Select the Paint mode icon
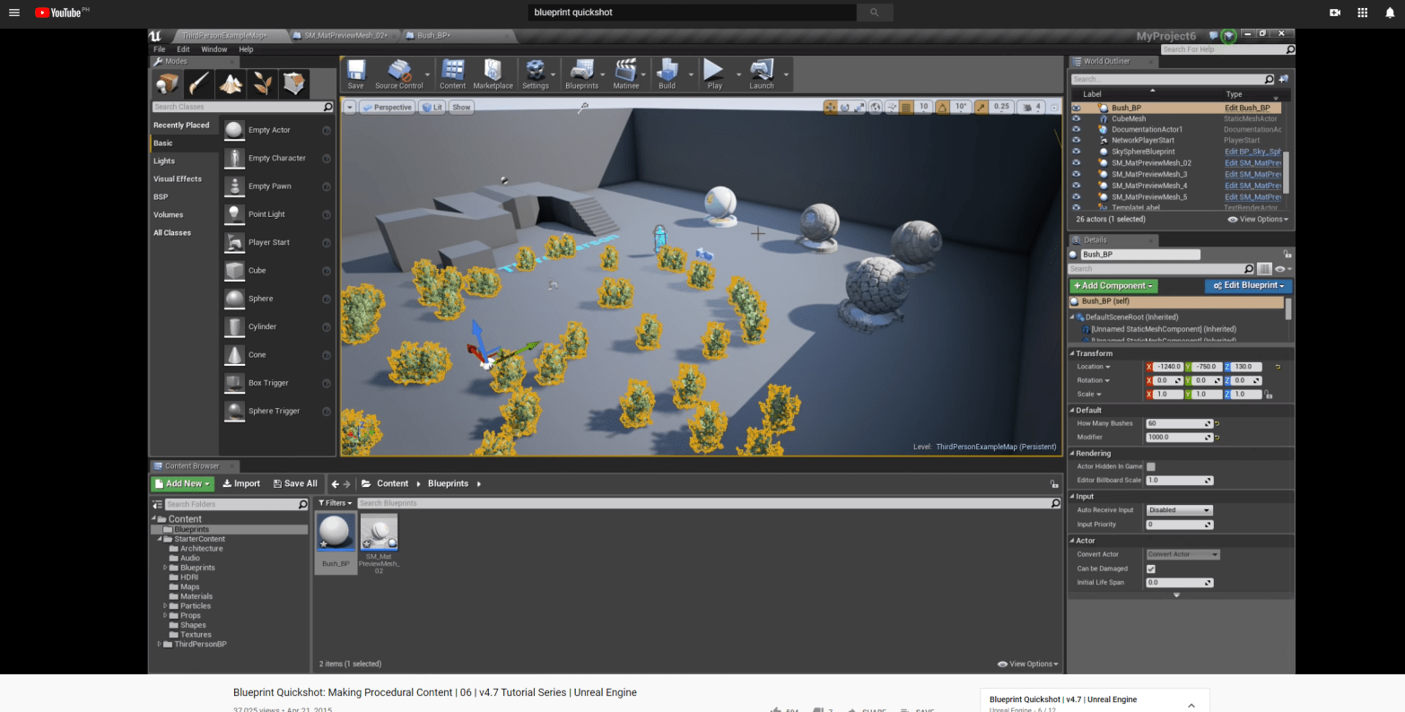 (199, 83)
